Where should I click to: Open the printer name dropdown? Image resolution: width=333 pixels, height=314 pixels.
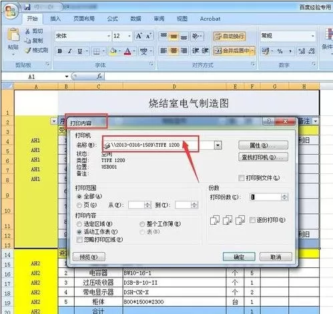[x=218, y=145]
